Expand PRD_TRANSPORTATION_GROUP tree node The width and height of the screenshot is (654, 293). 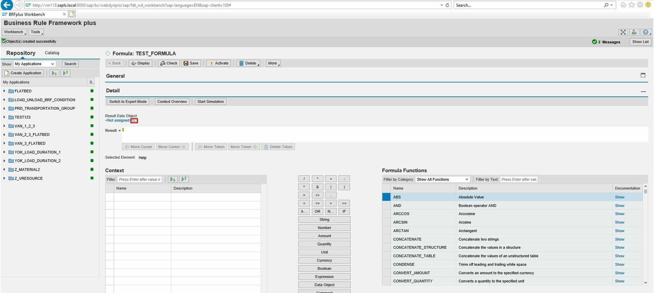tap(4, 108)
